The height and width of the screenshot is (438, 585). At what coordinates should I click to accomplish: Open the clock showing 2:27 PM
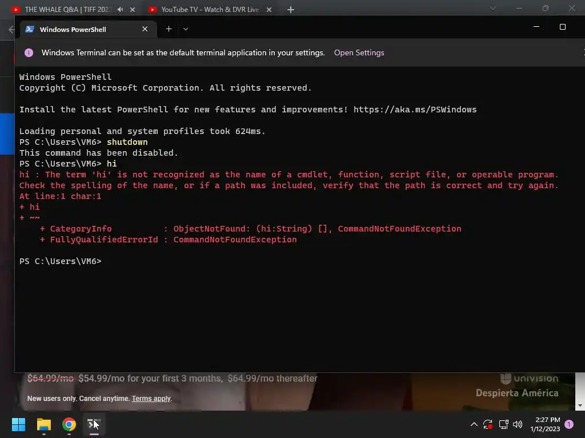[x=545, y=424]
